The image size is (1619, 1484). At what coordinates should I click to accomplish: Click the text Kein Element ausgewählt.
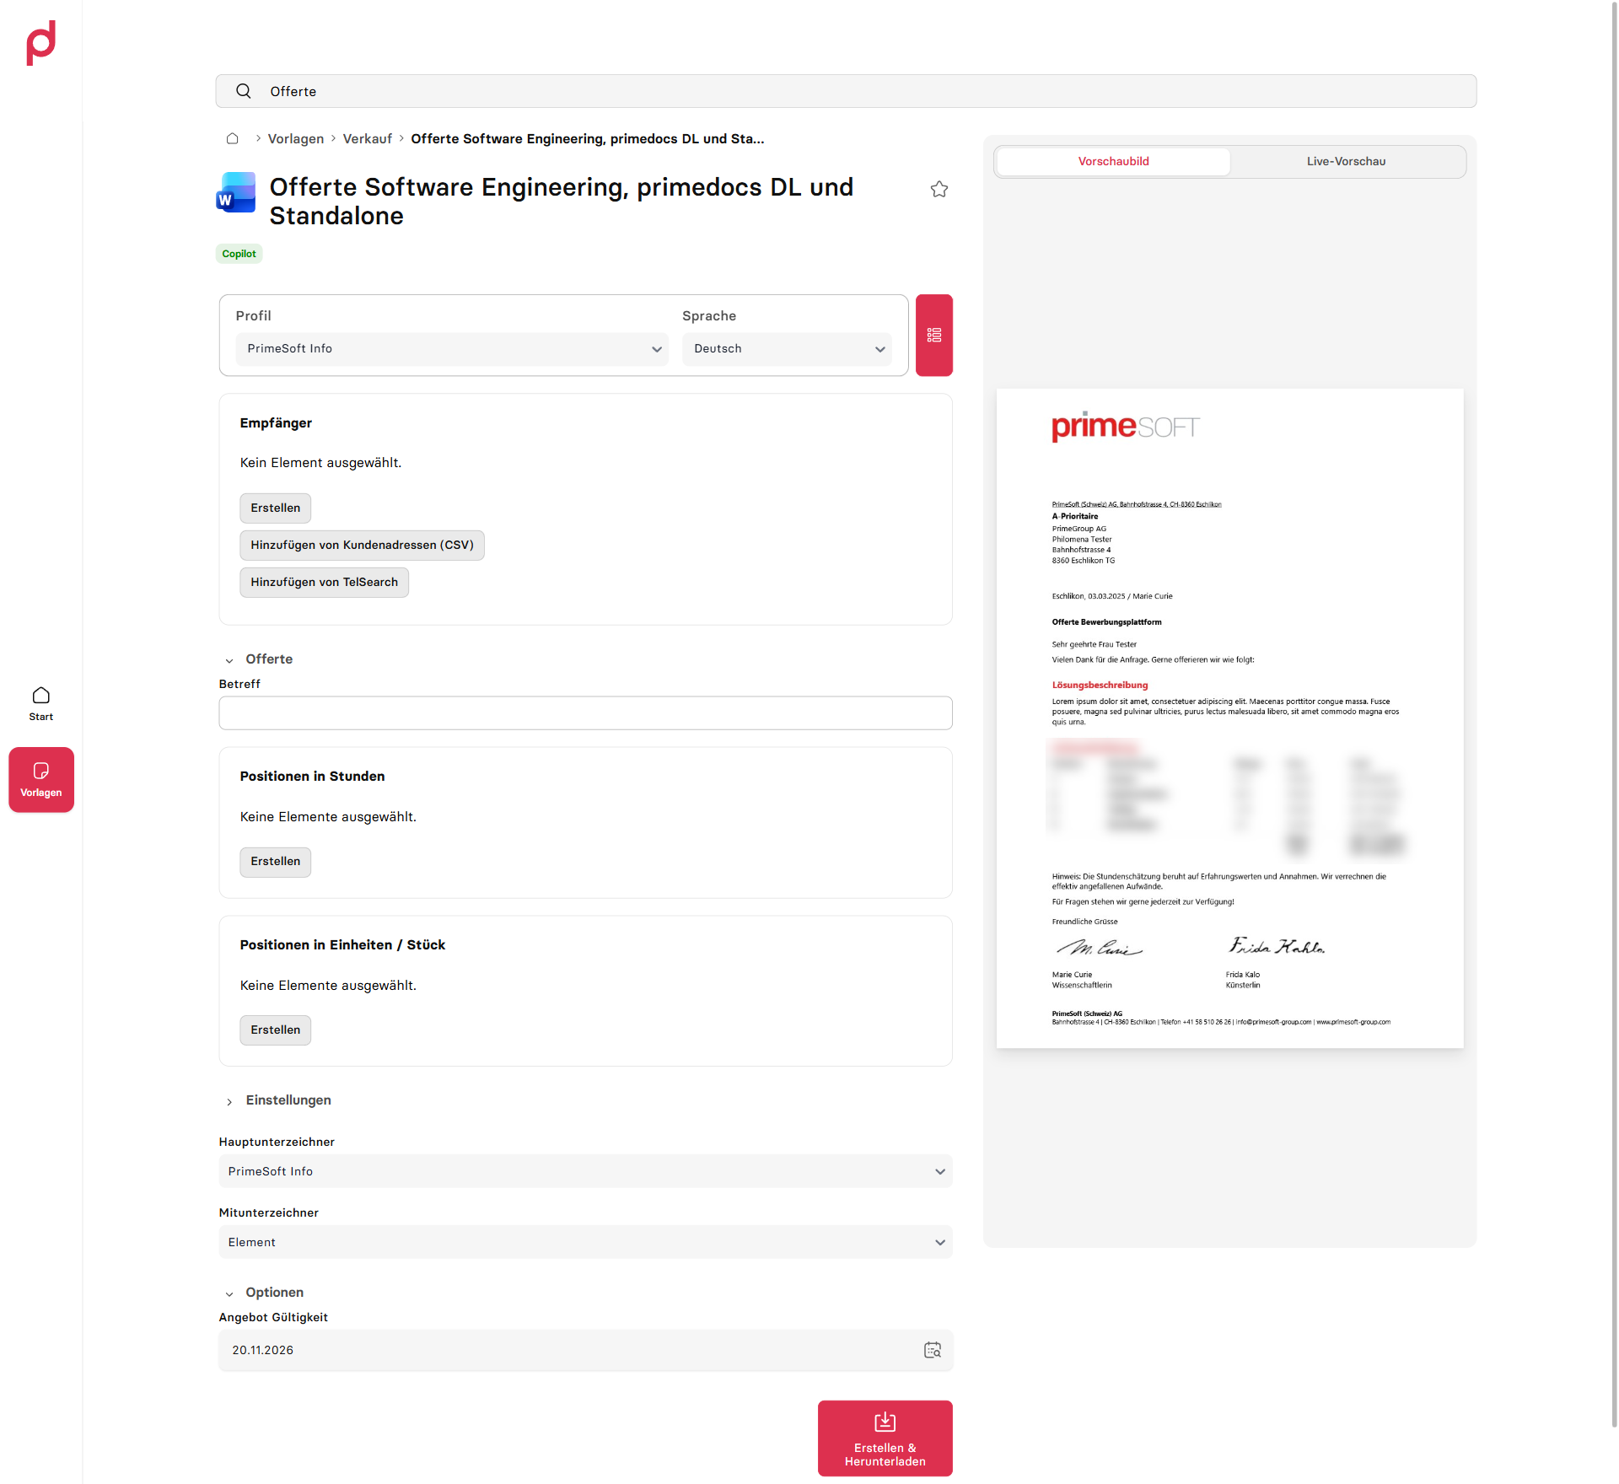coord(321,463)
